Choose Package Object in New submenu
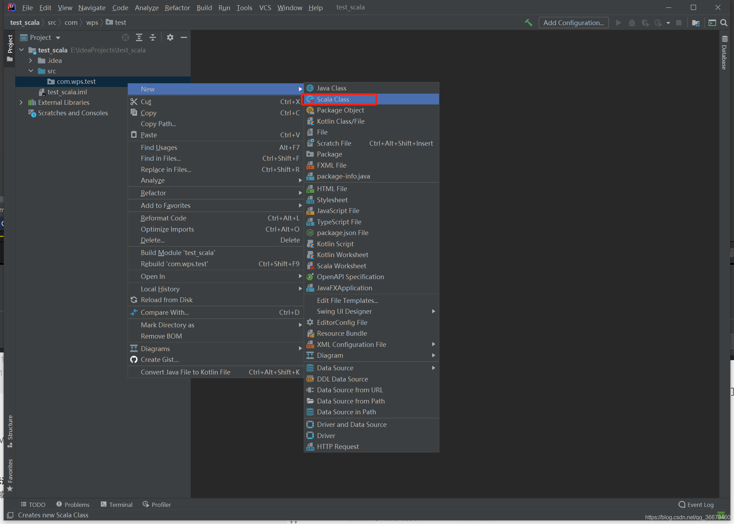 coord(372,110)
